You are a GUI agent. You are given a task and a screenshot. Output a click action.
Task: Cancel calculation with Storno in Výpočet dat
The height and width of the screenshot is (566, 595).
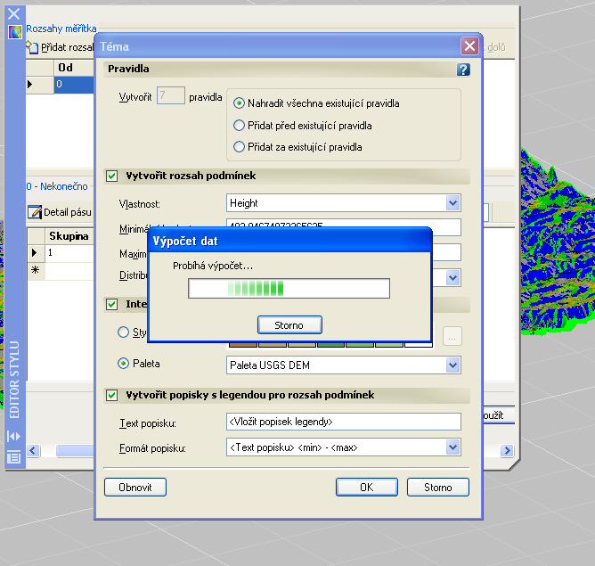289,324
